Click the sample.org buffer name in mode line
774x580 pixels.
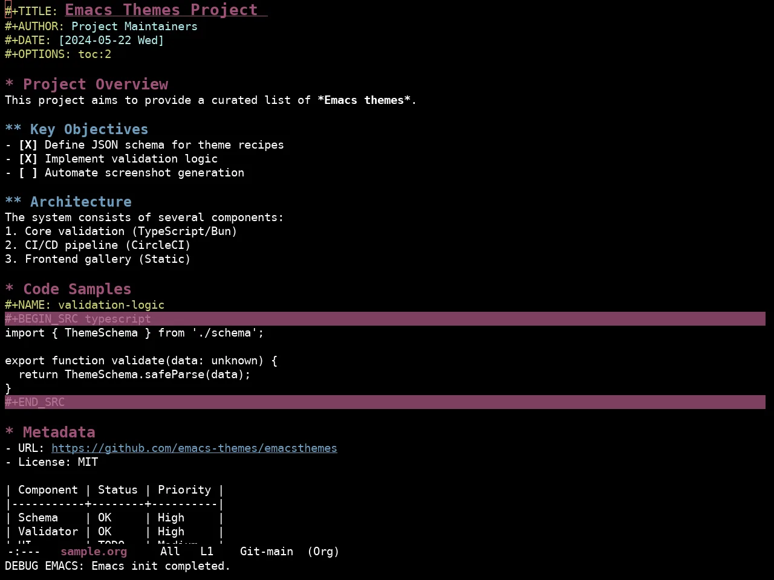point(94,552)
